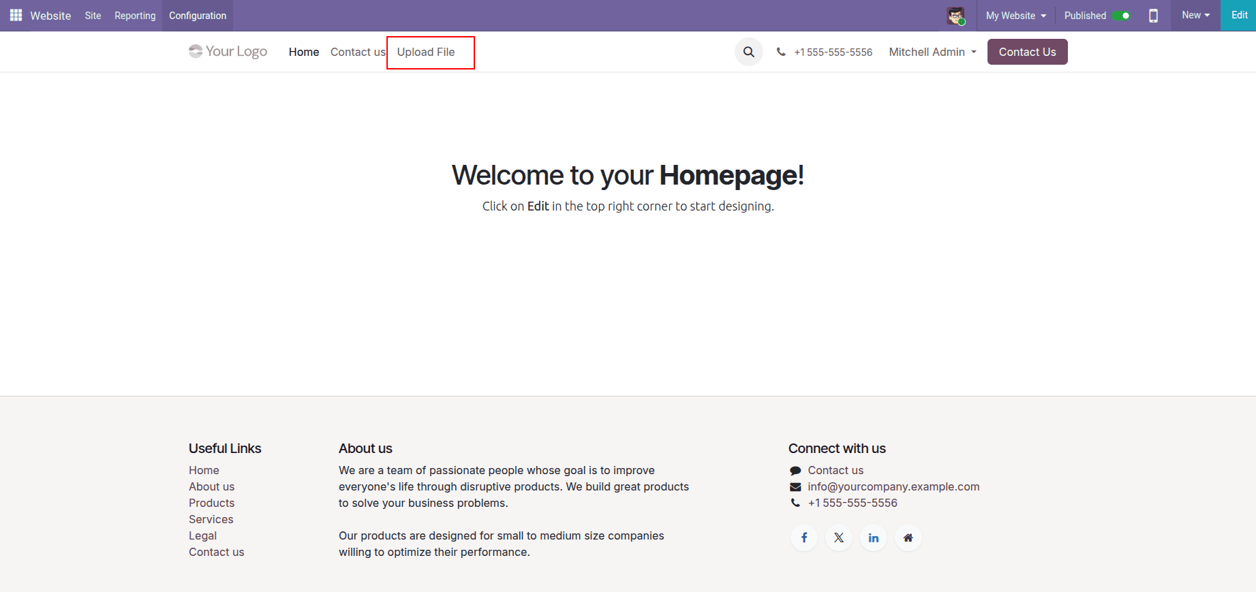The height and width of the screenshot is (592, 1256).
Task: Open footer Services link
Action: [211, 519]
